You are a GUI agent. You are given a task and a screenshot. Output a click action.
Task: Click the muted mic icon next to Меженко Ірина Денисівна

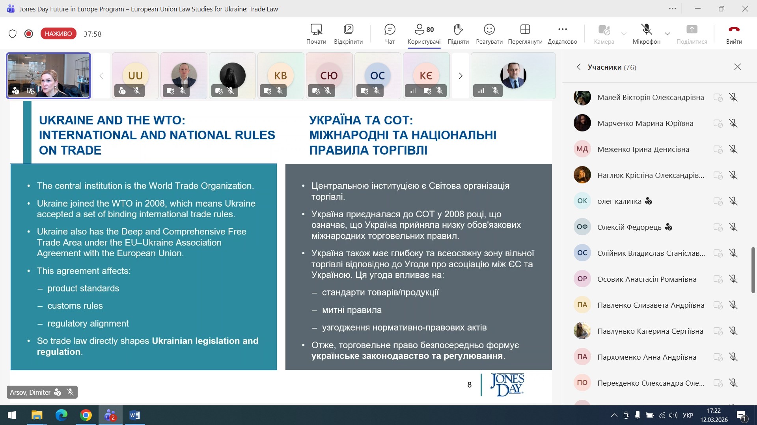(733, 149)
